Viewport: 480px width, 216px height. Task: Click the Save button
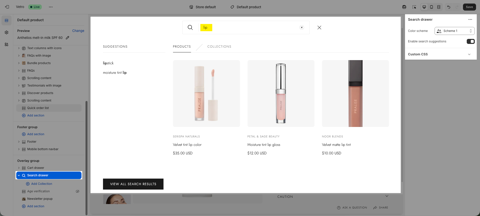click(x=469, y=7)
